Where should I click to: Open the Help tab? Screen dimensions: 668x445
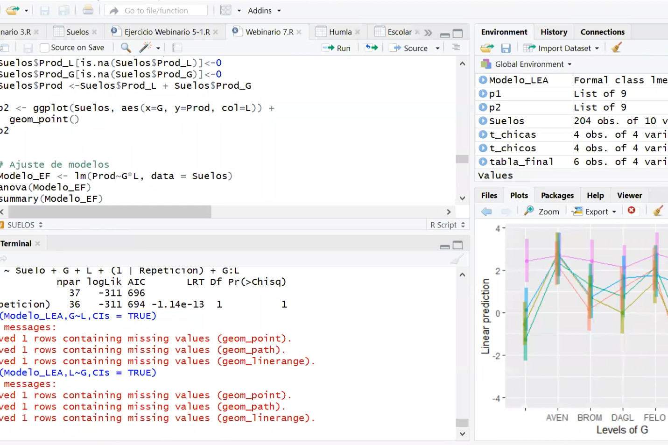(x=595, y=195)
